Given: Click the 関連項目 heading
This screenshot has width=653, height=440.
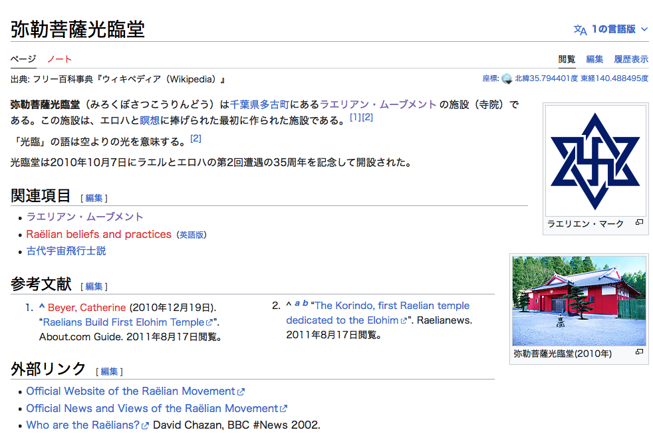Looking at the screenshot, I should [41, 195].
